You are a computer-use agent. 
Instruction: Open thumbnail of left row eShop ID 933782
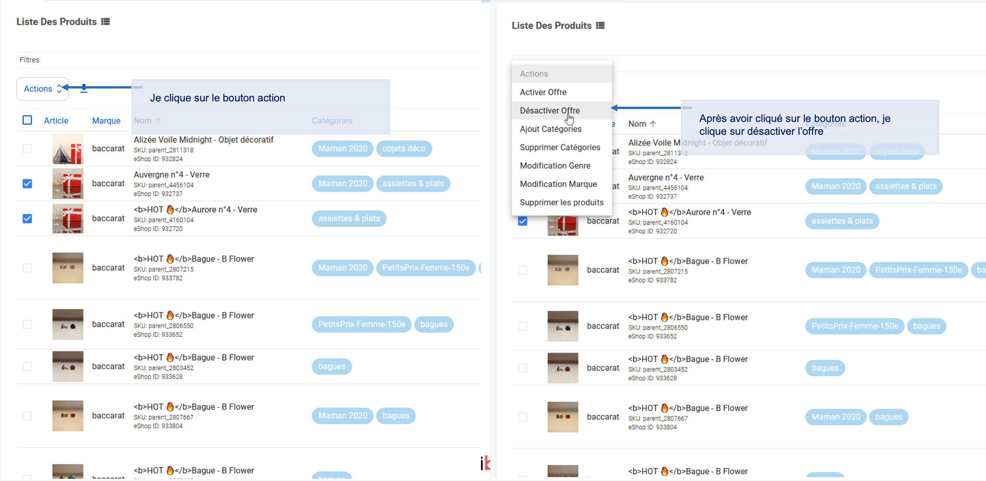(68, 268)
